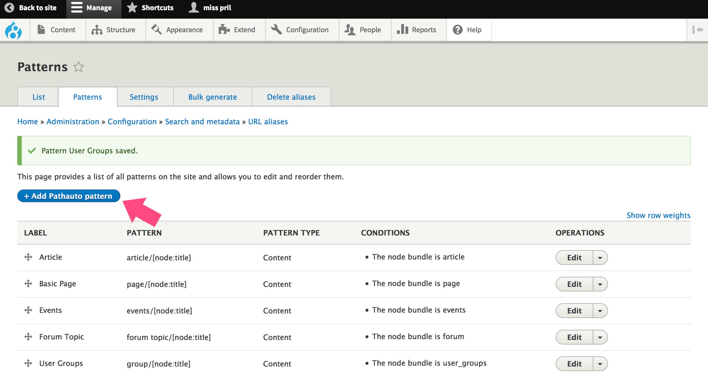Open the Bulk generate tab

pos(212,97)
